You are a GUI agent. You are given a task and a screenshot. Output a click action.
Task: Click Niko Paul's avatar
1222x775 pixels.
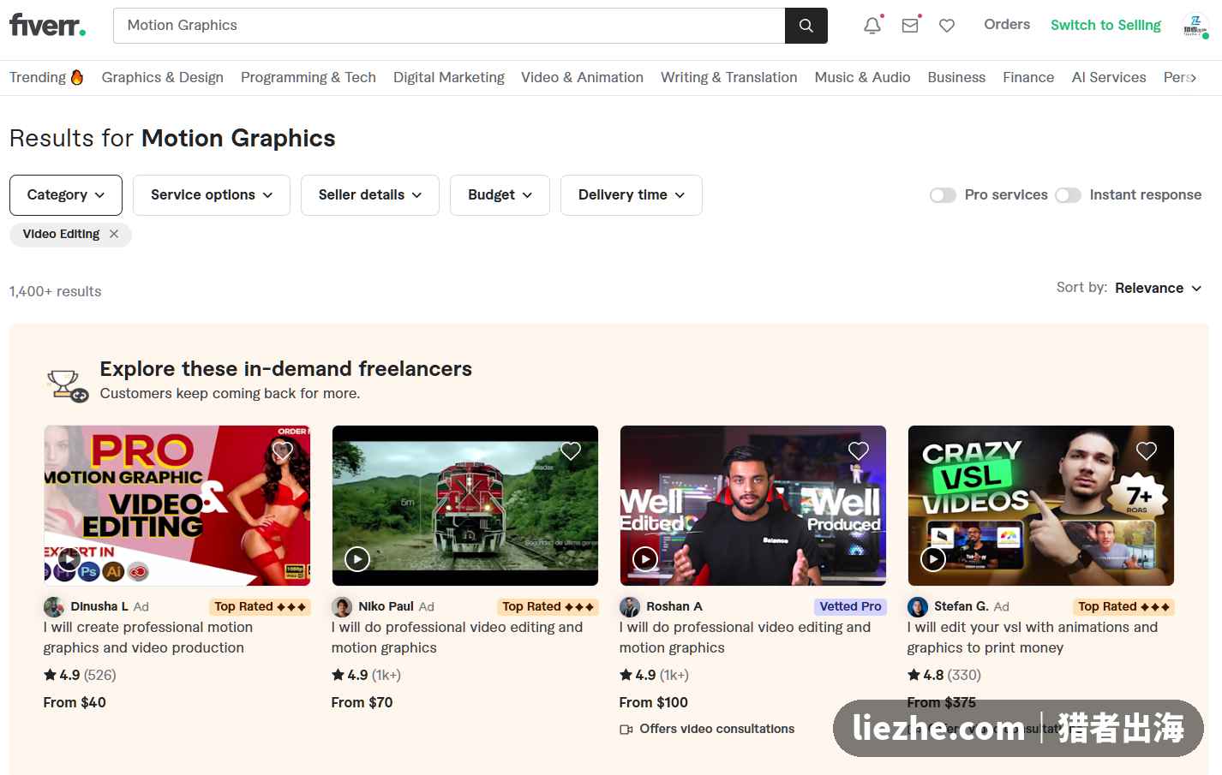click(342, 607)
